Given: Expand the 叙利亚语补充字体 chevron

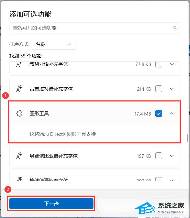Looking at the screenshot, I should click(x=172, y=64).
